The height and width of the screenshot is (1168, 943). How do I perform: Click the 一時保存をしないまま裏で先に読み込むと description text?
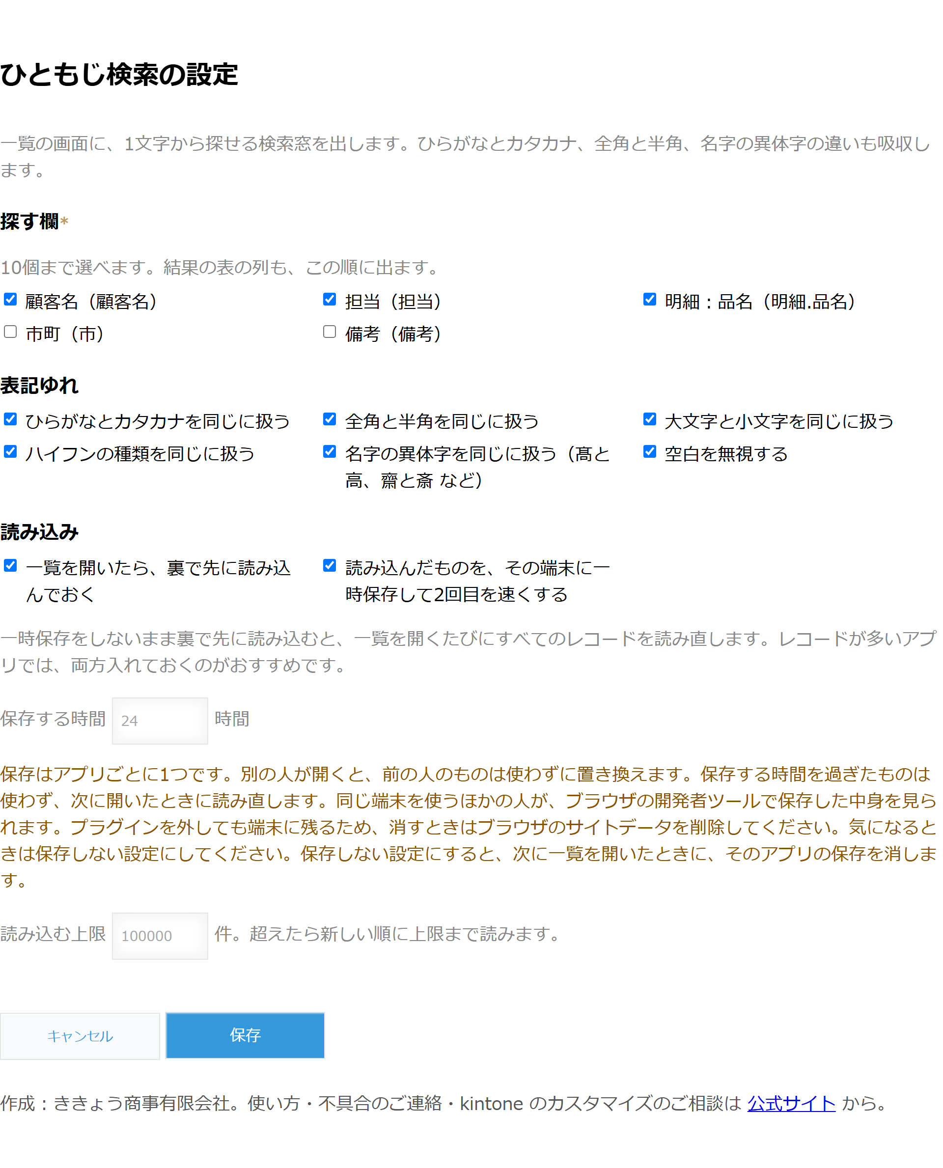coord(468,652)
